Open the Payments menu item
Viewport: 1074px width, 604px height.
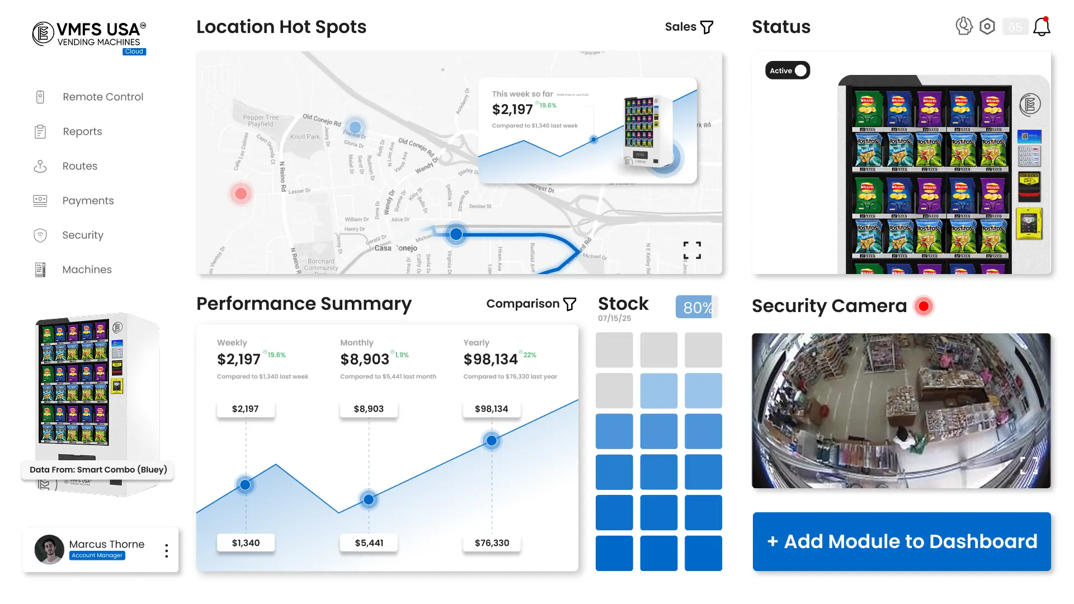88,201
